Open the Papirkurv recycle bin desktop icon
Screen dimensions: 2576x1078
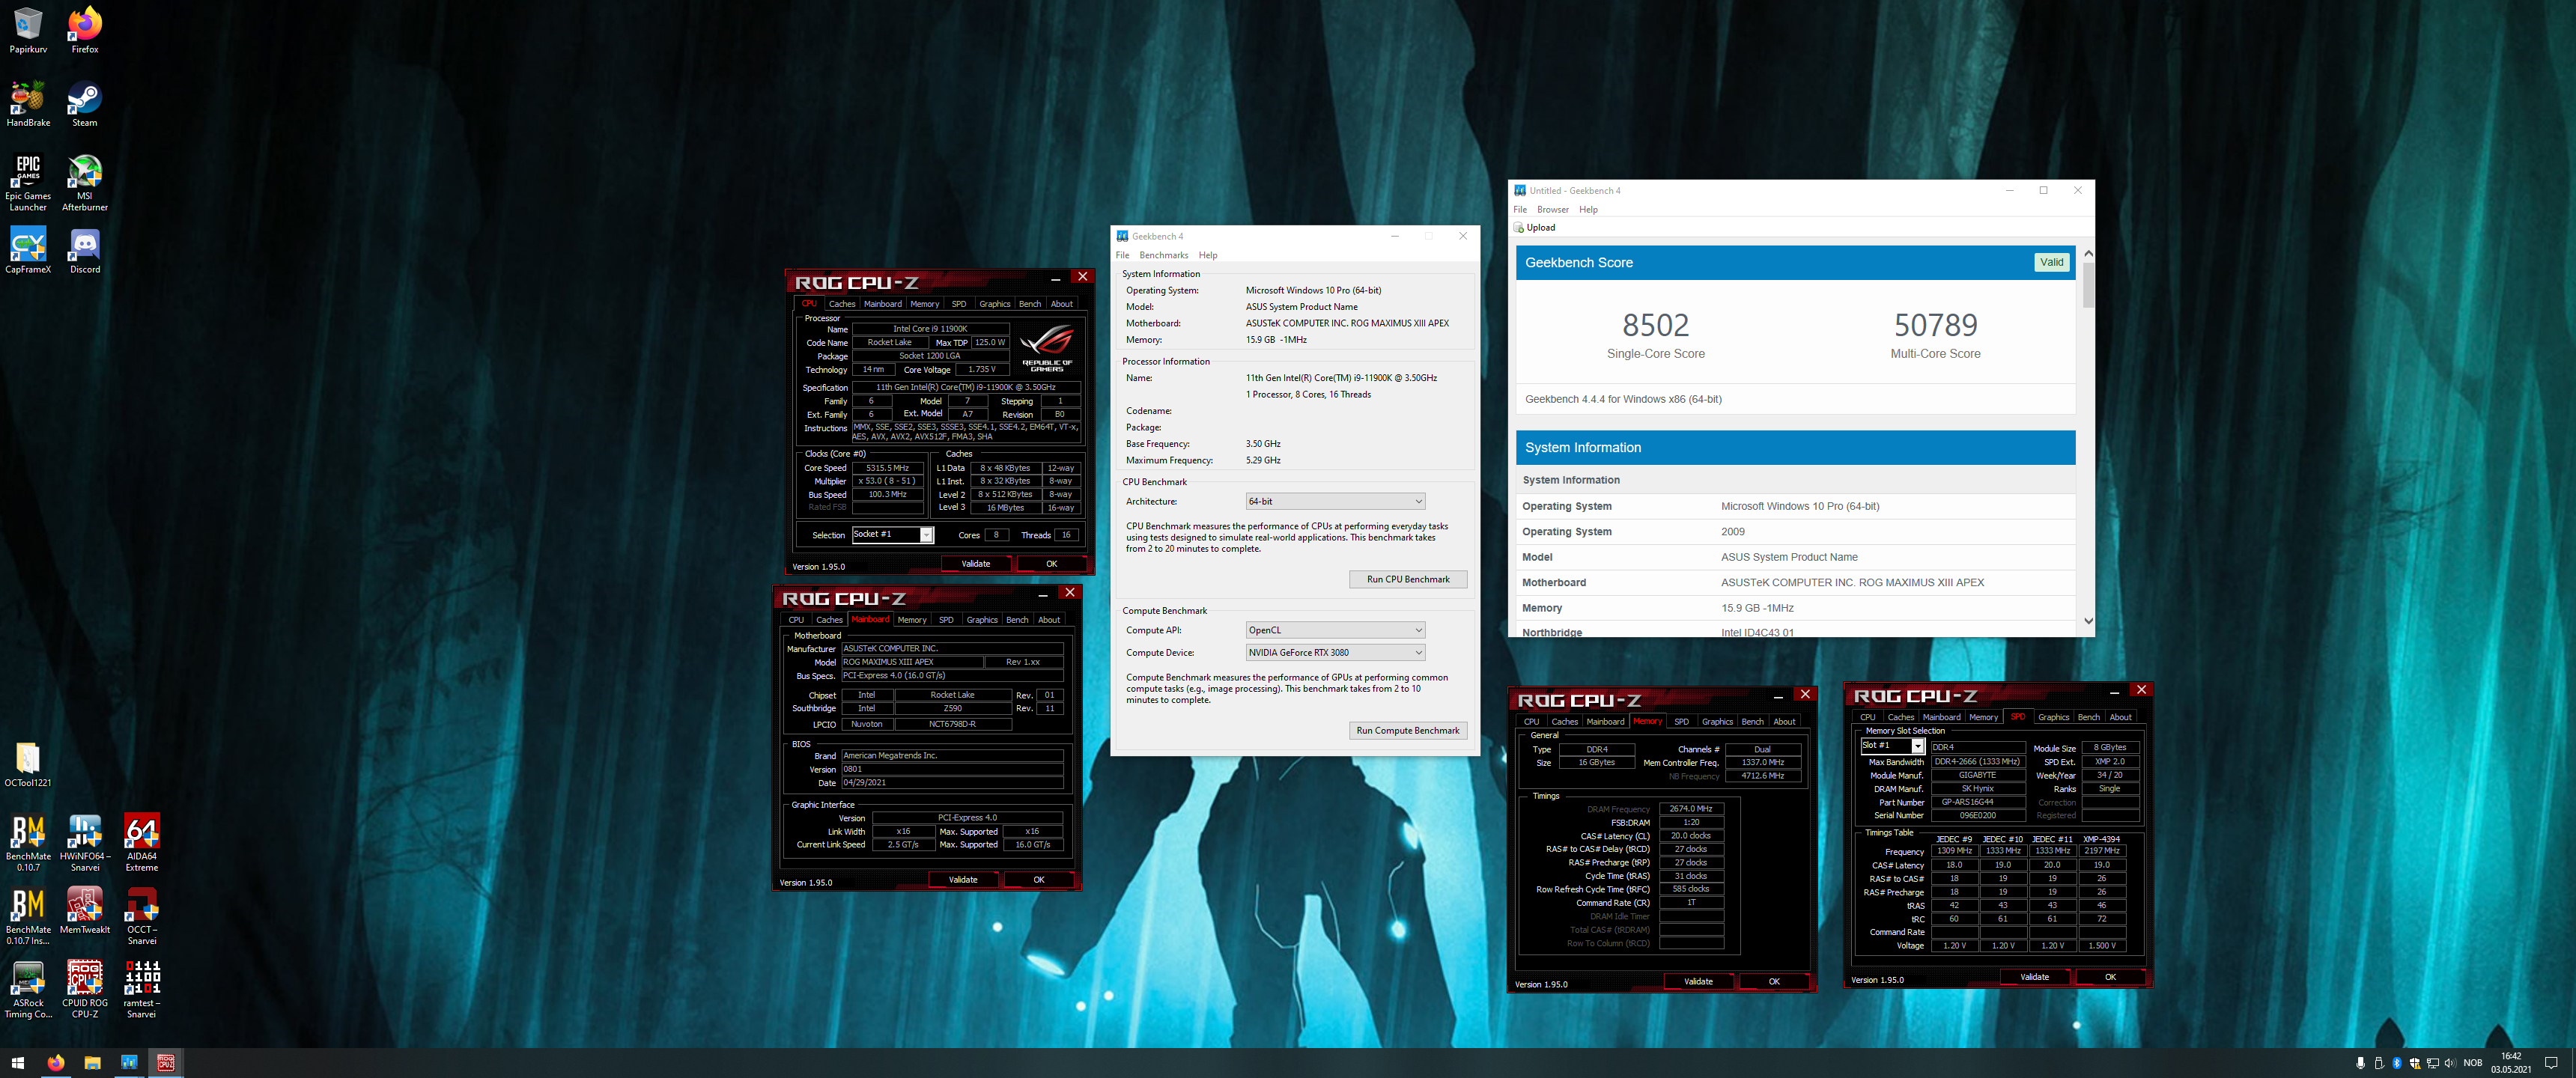[x=28, y=30]
